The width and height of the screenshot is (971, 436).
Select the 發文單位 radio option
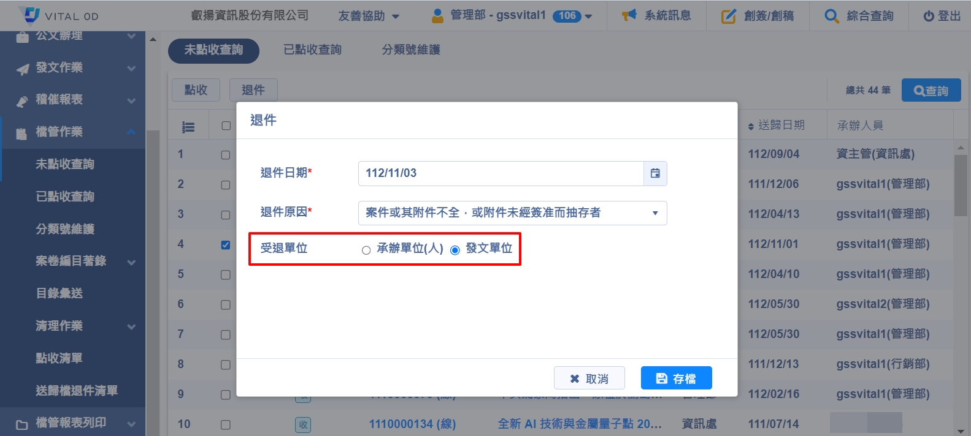tap(455, 250)
